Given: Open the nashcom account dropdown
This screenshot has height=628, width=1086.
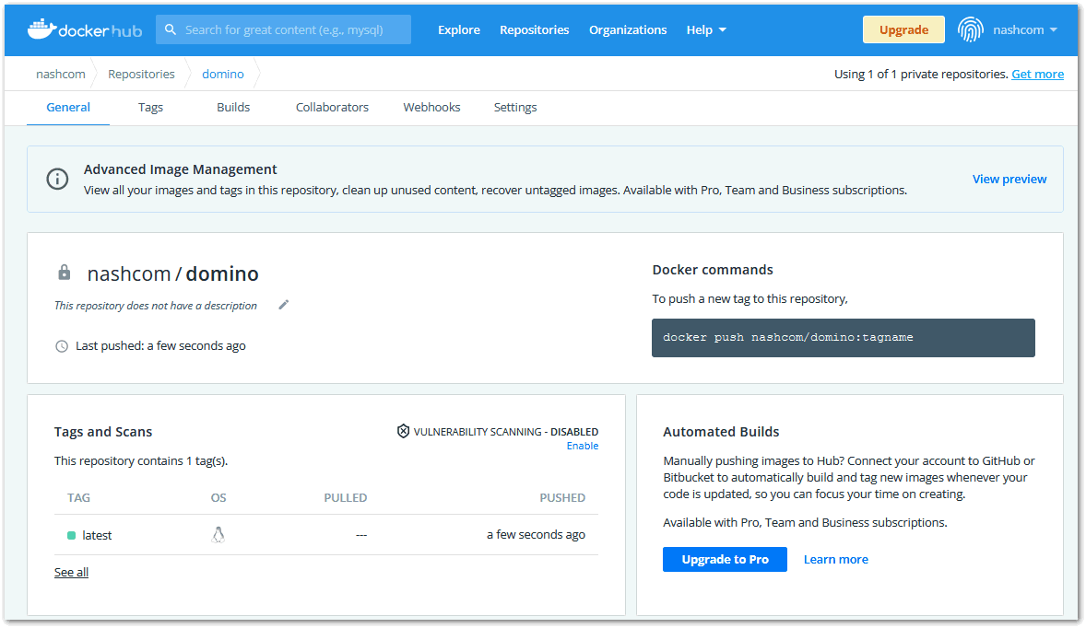Looking at the screenshot, I should click(x=1025, y=29).
